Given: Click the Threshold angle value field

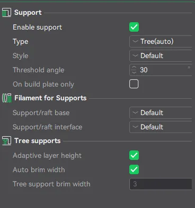Looking at the screenshot, I should [162, 70].
